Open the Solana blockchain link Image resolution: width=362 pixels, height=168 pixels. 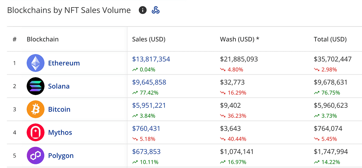(59, 86)
